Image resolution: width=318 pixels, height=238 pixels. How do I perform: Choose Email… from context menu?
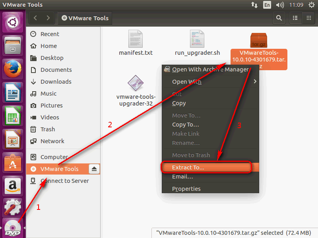(210, 177)
